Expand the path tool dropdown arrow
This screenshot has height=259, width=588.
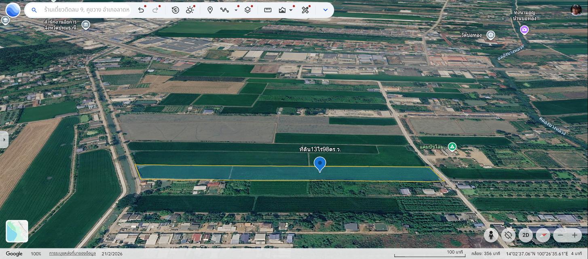236,10
